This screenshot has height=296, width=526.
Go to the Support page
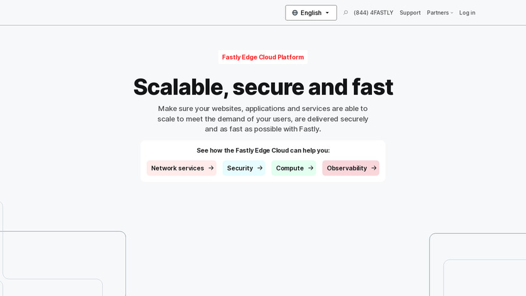[410, 13]
